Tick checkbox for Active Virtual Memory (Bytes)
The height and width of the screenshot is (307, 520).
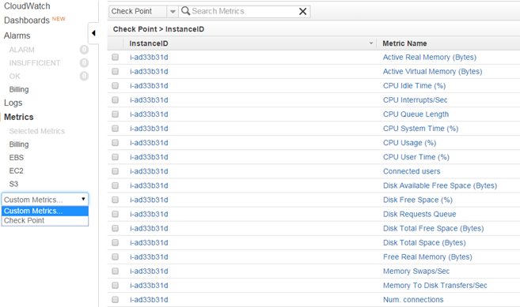pyautogui.click(x=115, y=72)
